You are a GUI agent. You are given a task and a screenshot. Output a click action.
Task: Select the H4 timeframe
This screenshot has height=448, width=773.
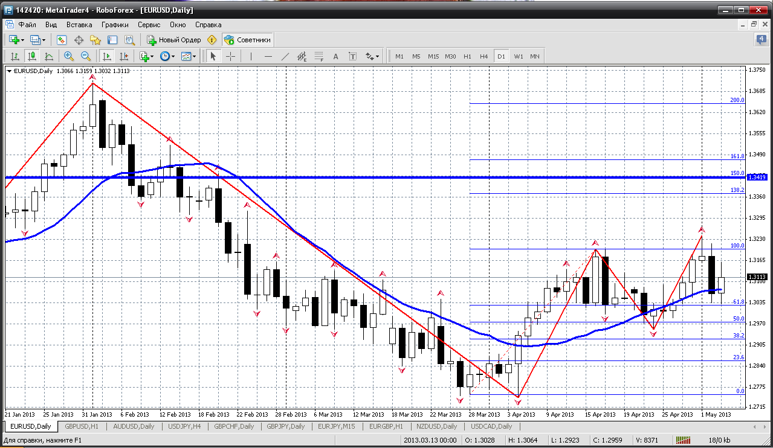tap(484, 56)
